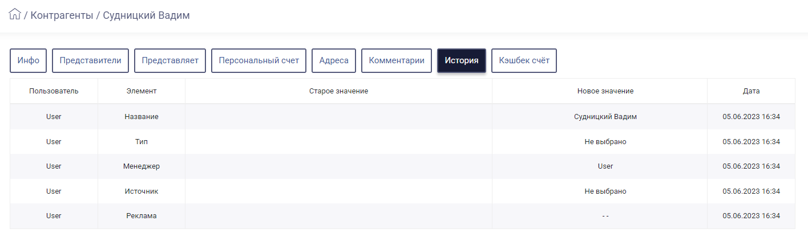Select the Реклама element cell

coord(142,216)
